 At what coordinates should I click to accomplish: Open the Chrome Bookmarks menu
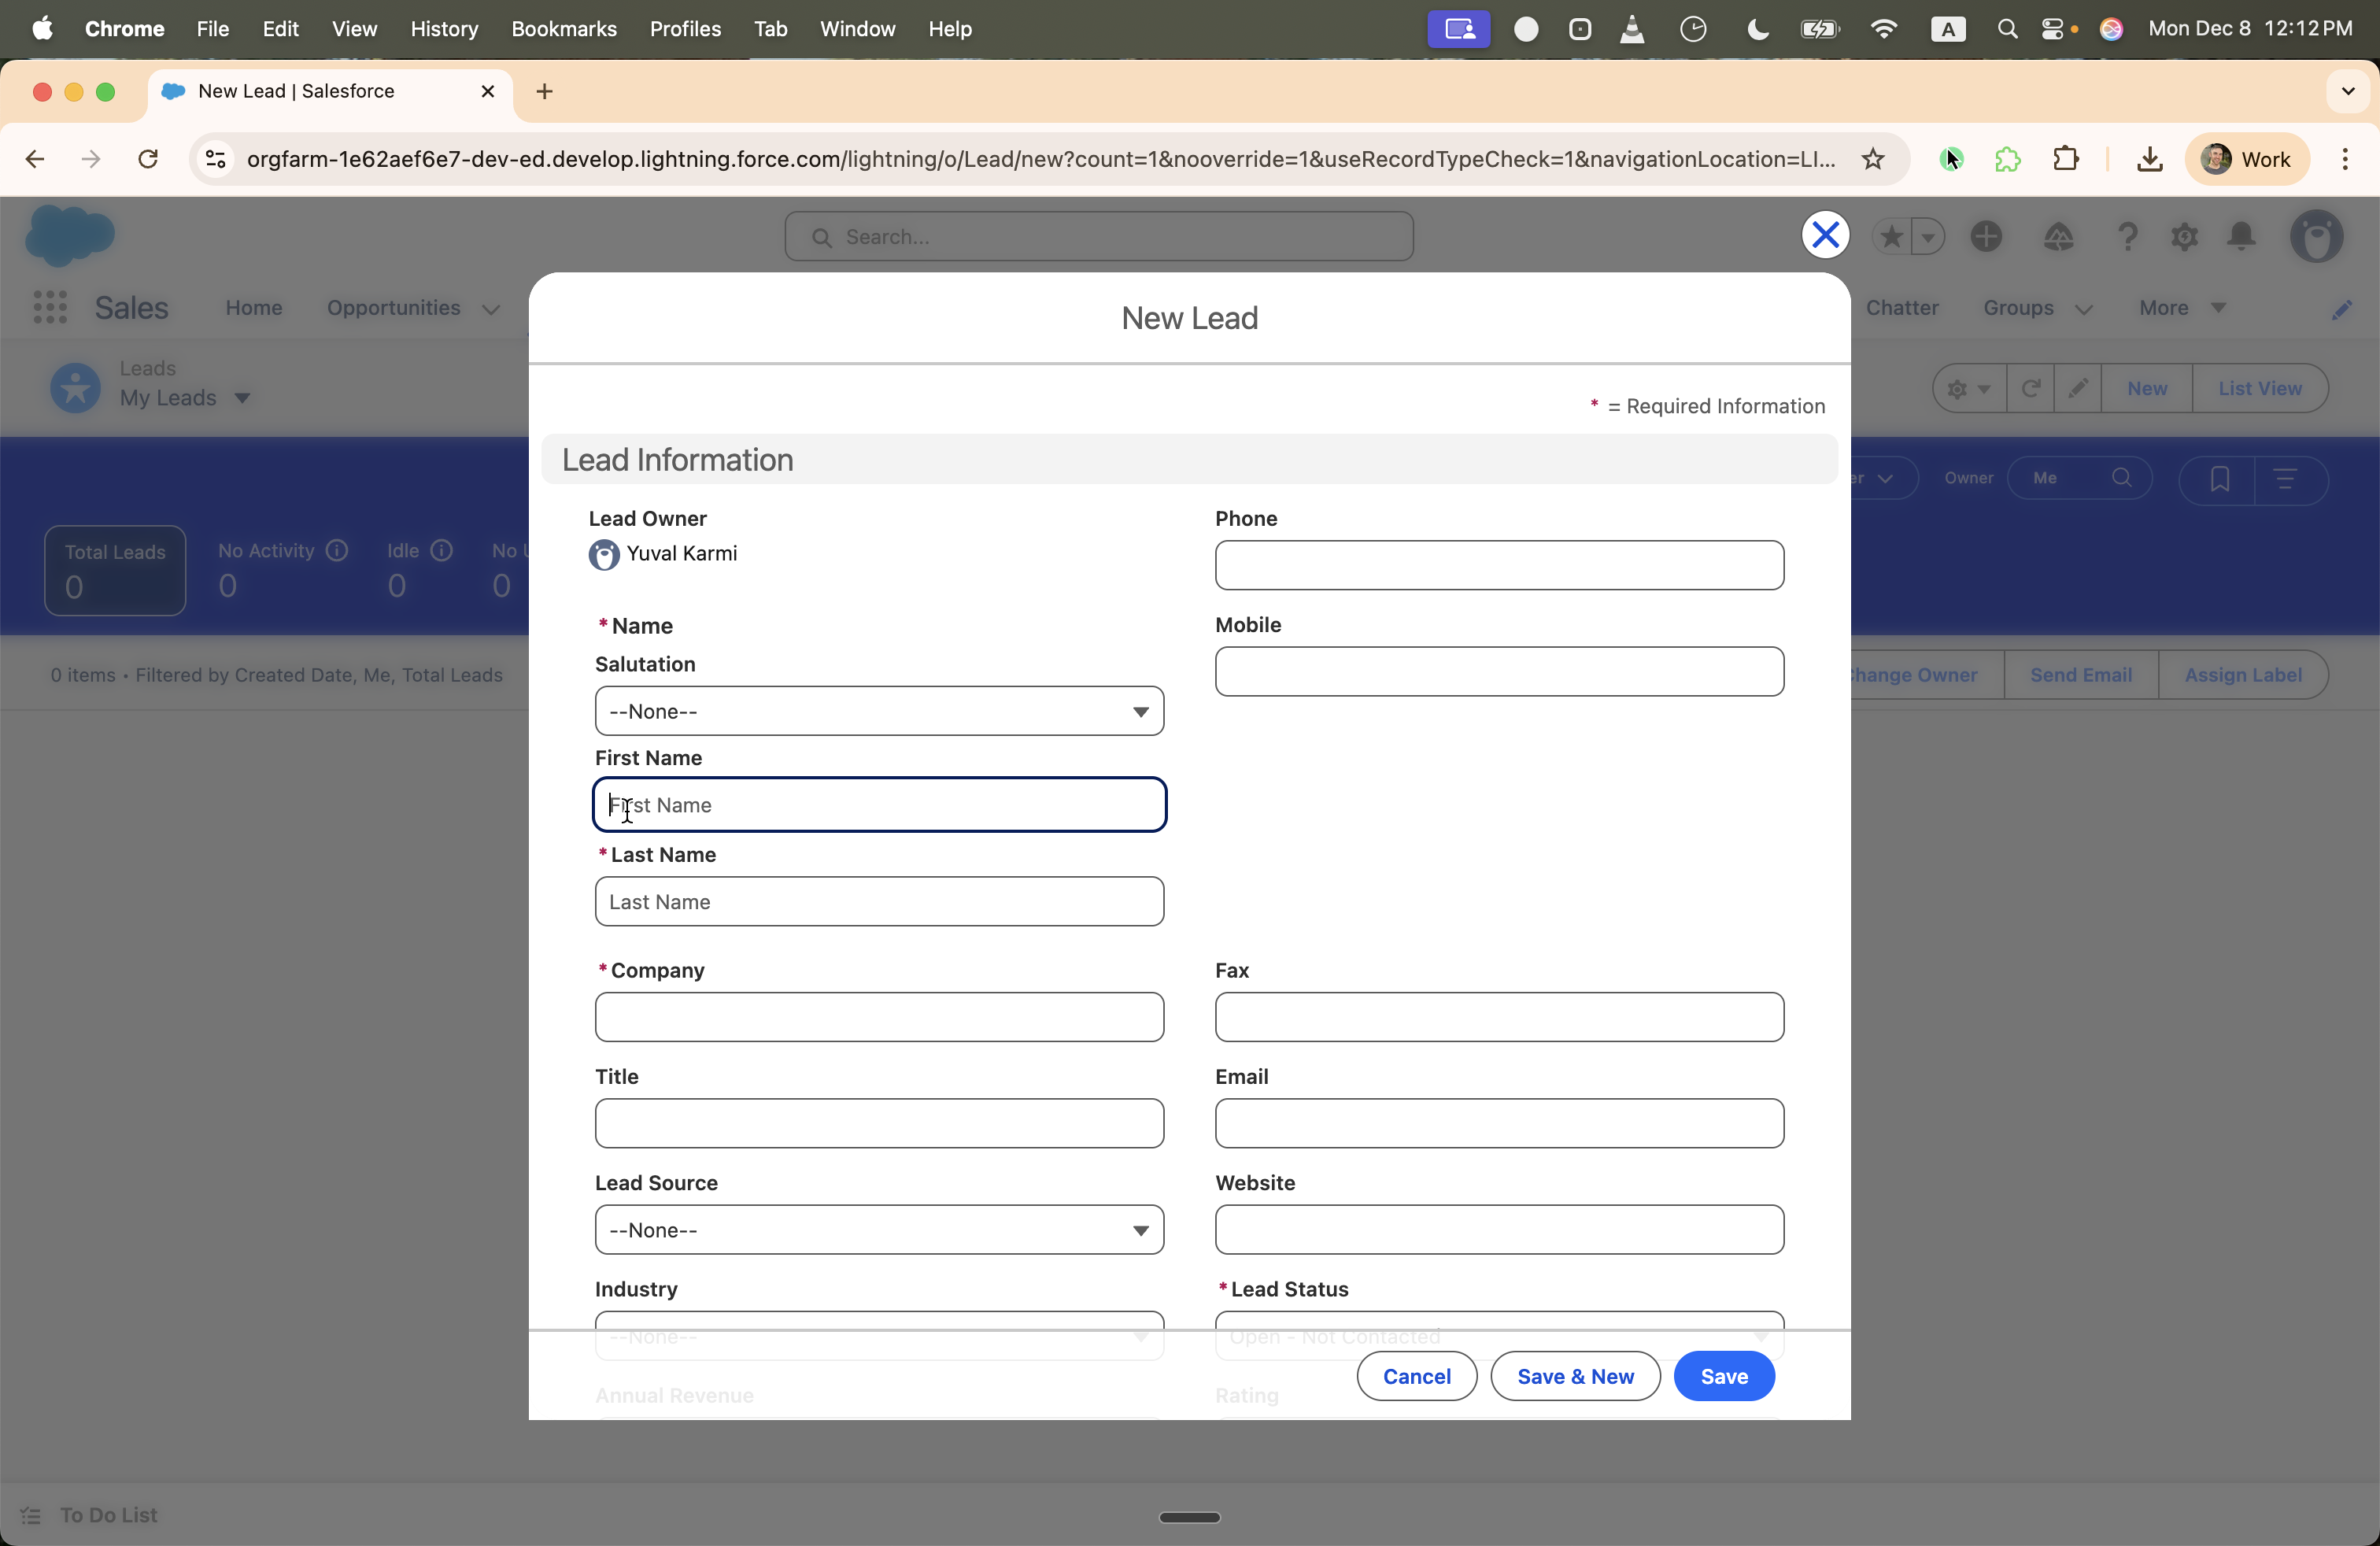(x=563, y=29)
